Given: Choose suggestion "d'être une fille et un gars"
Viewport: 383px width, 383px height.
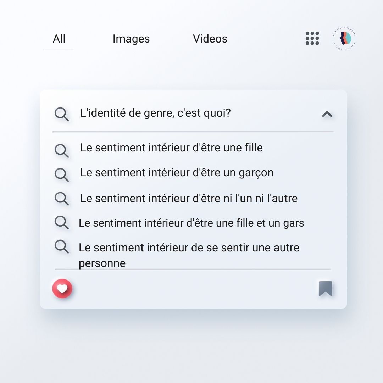Looking at the screenshot, I should (191, 223).
